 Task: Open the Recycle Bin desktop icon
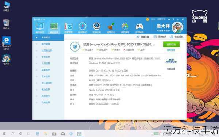click(x=7, y=24)
